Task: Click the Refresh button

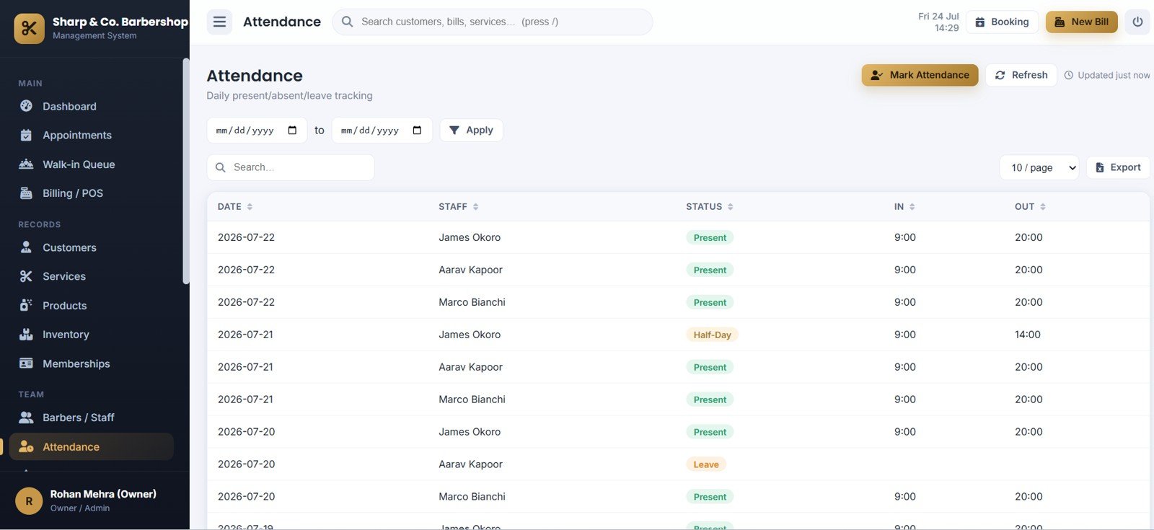Action: click(1021, 75)
